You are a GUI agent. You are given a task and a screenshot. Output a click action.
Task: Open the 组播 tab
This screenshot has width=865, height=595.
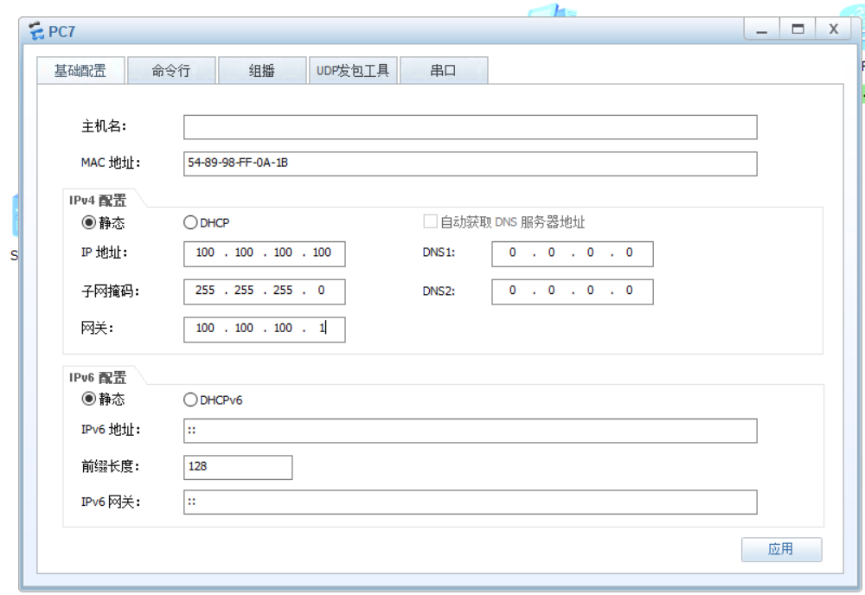261,71
